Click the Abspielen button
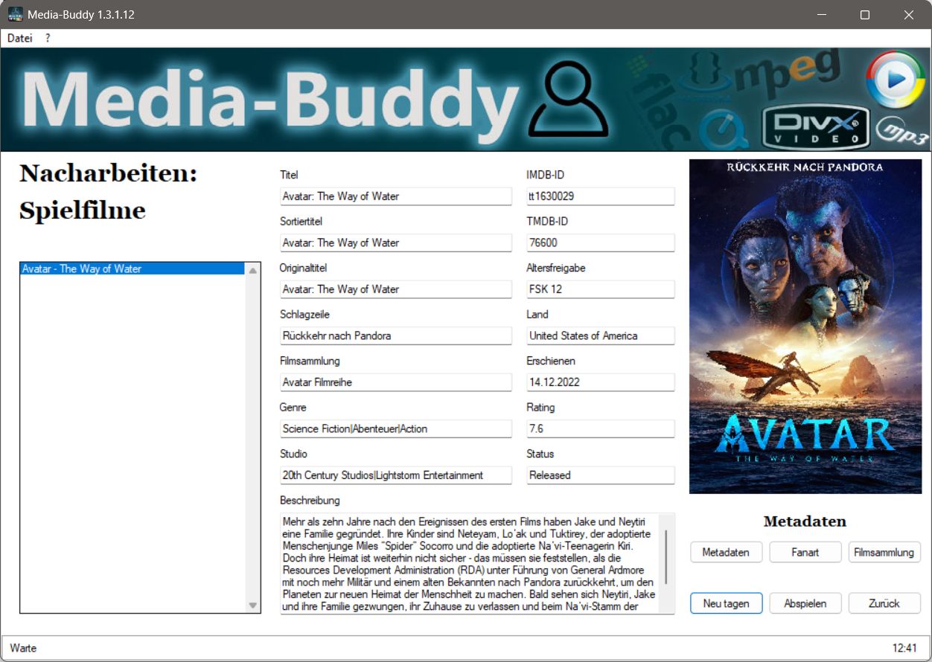 coord(805,603)
